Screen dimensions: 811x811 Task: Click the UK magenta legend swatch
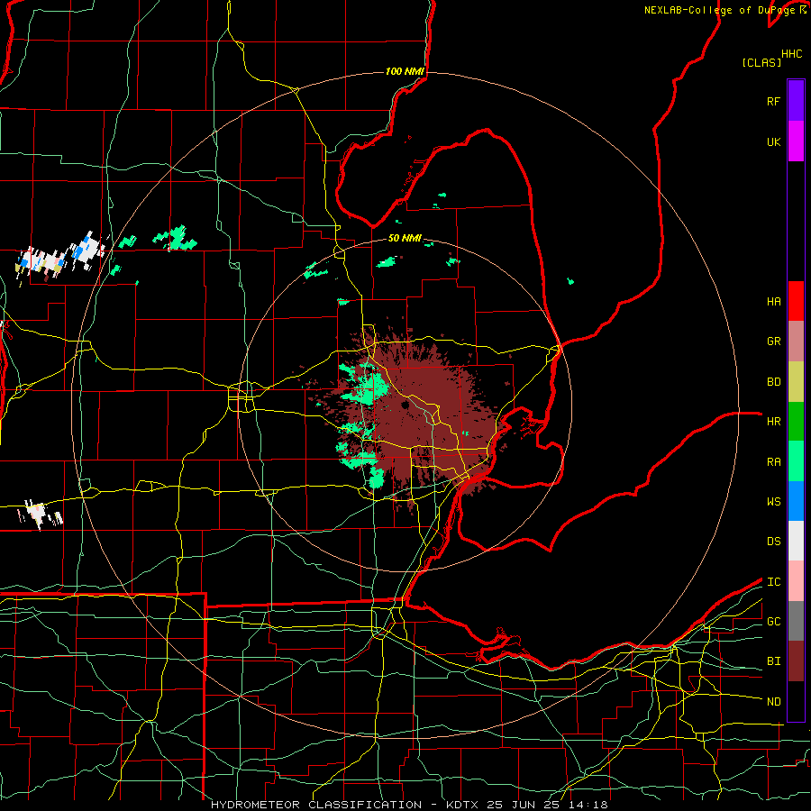pyautogui.click(x=796, y=141)
